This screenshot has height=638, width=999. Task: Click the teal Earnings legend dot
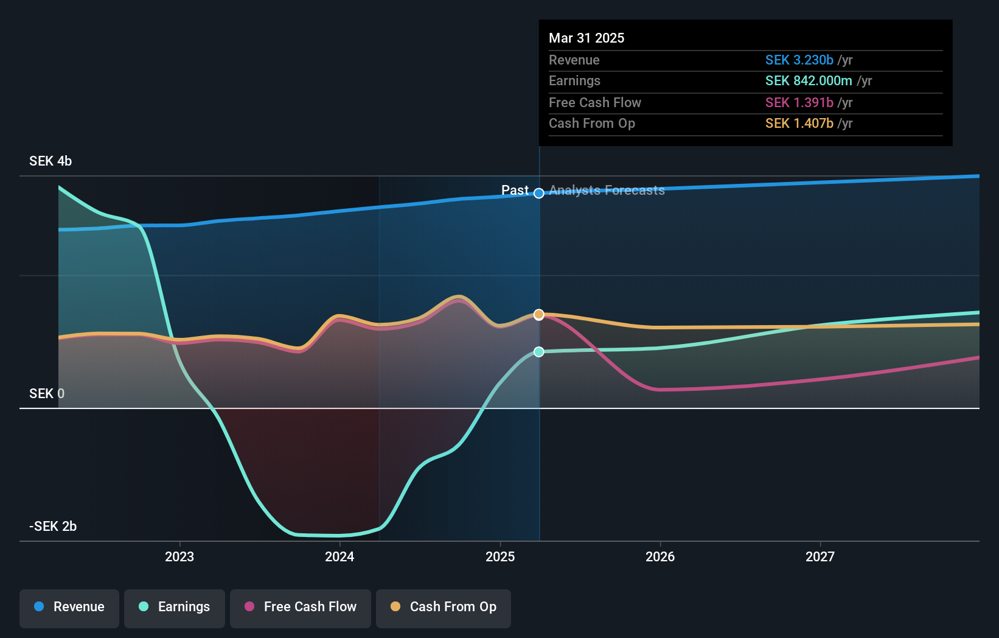tap(144, 607)
